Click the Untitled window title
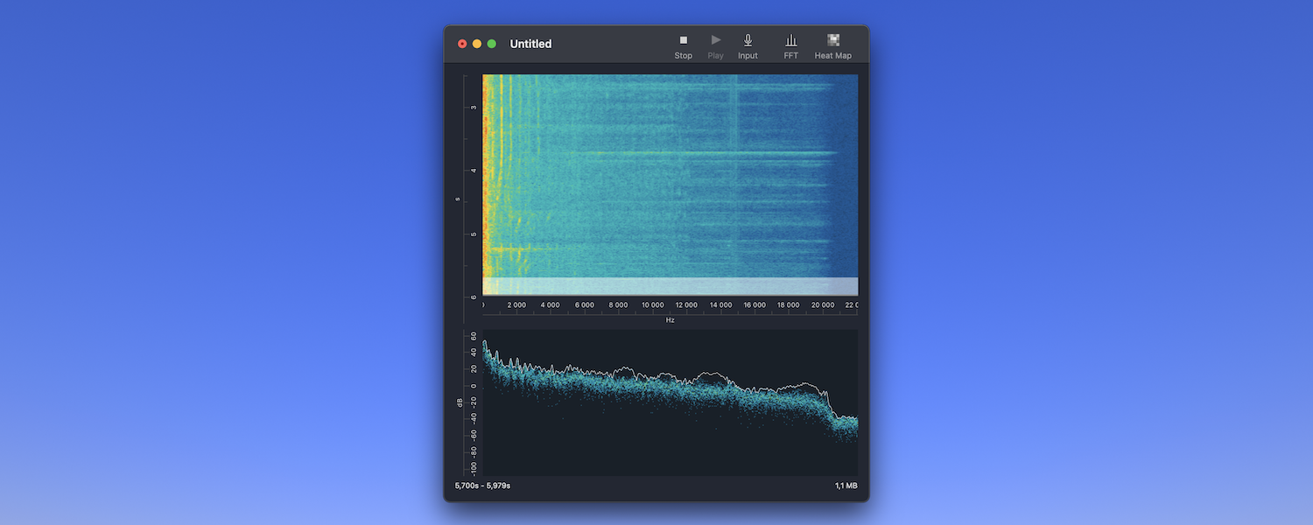Viewport: 1313px width, 525px height. coord(530,43)
